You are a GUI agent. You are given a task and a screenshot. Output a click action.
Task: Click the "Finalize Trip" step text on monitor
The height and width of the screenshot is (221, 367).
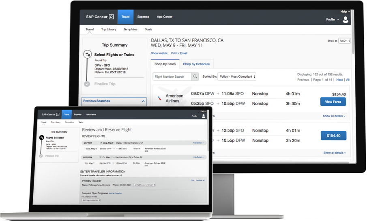[x=105, y=84]
